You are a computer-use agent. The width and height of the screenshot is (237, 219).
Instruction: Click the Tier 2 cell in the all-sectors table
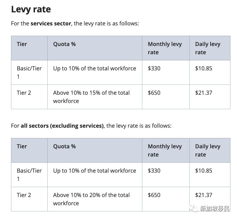[x=24, y=195]
